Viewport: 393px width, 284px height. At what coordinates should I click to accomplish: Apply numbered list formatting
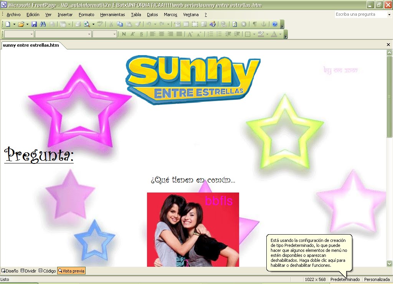[x=210, y=34]
